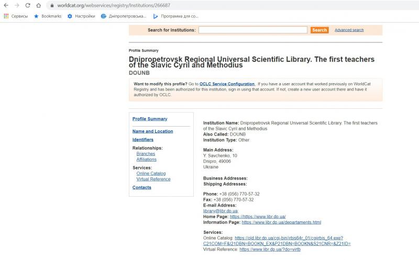Viewport: 419px width, 260px height.
Task: Focus the browser address bar URL
Action: (x=114, y=5)
